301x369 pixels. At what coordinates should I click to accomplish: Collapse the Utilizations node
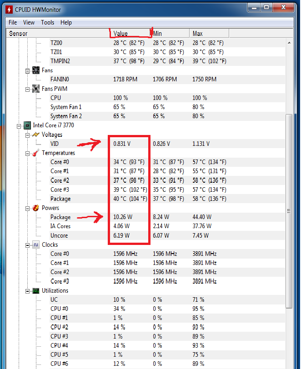pos(28,291)
